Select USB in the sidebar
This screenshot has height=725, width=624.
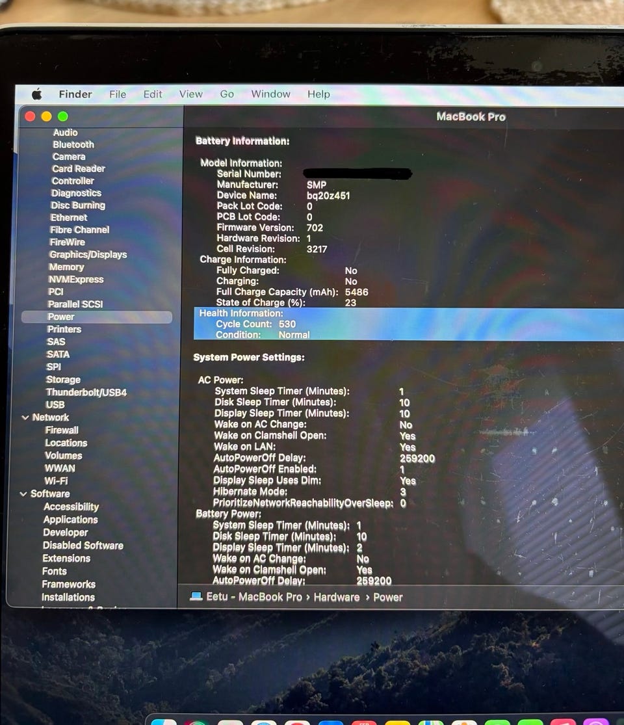[55, 404]
